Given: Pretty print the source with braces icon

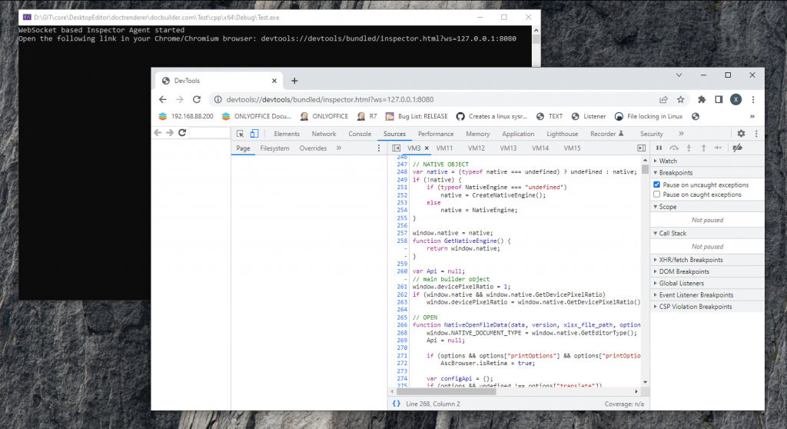Looking at the screenshot, I should click(397, 404).
